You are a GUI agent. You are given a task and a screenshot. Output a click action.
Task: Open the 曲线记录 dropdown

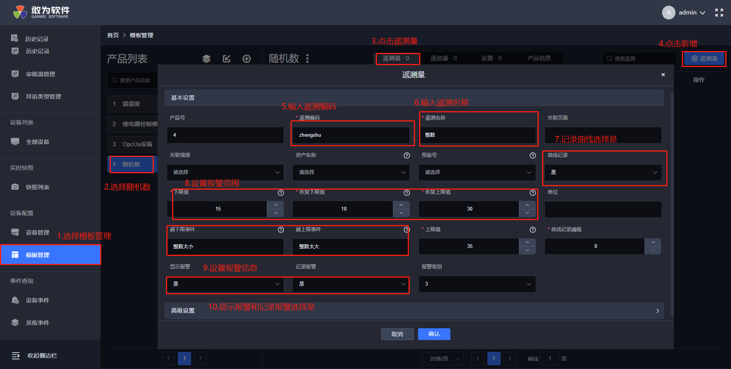pyautogui.click(x=603, y=173)
